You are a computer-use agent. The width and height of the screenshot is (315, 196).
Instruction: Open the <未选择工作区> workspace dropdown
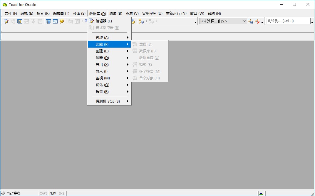(245, 21)
